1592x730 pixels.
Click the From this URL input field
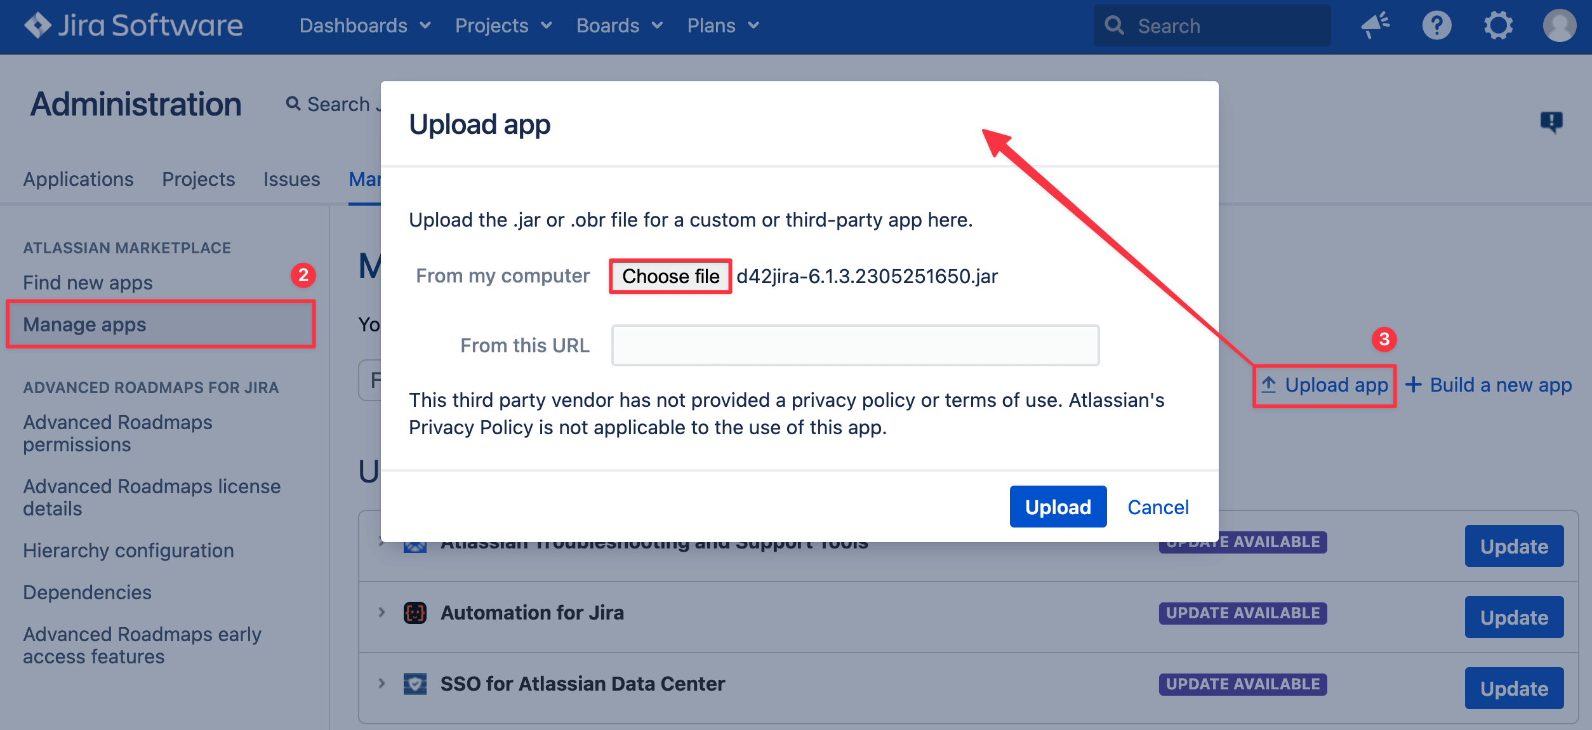854,345
